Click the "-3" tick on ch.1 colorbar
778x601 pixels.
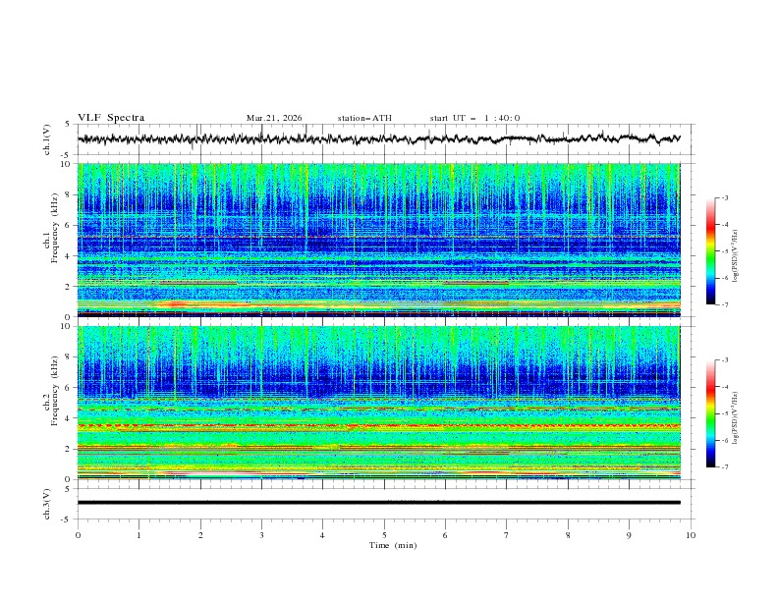click(724, 197)
